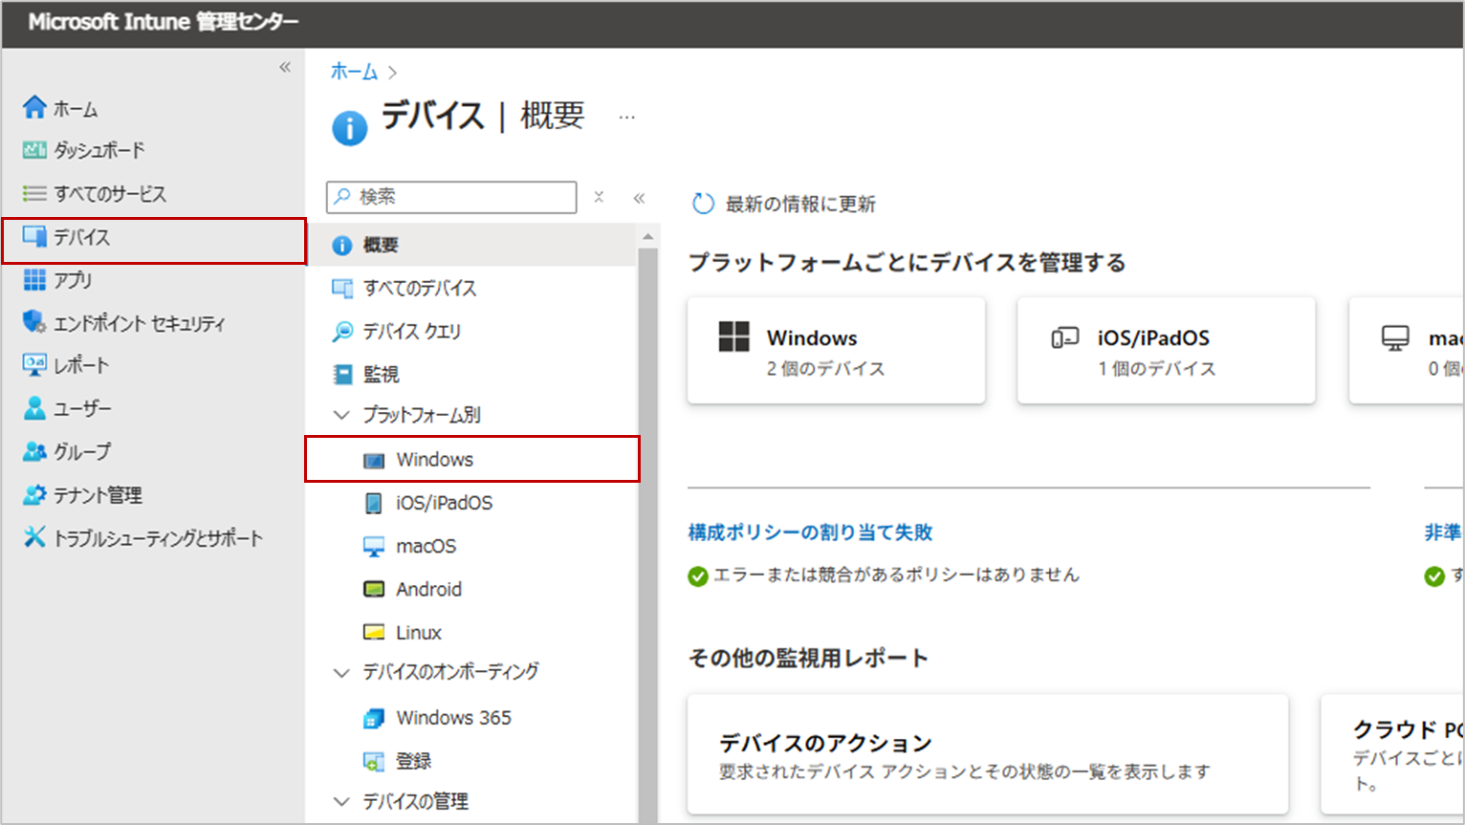
Task: Navigate to ユーザー in the sidebar
Action: tap(84, 408)
